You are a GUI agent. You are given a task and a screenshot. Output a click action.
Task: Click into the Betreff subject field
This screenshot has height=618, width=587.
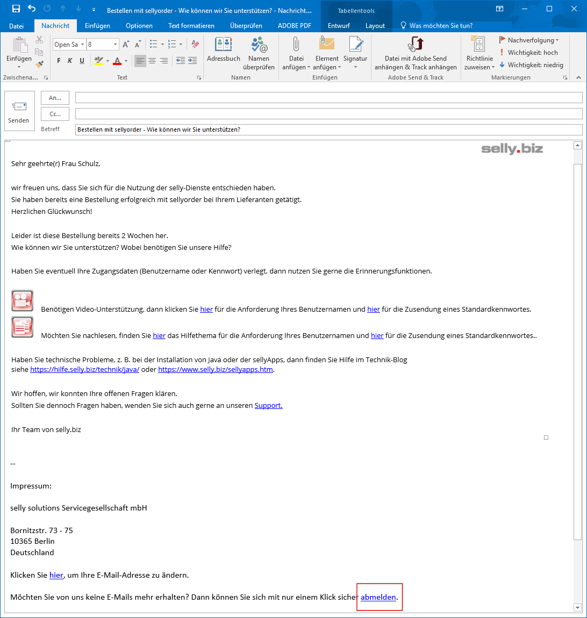(x=329, y=130)
